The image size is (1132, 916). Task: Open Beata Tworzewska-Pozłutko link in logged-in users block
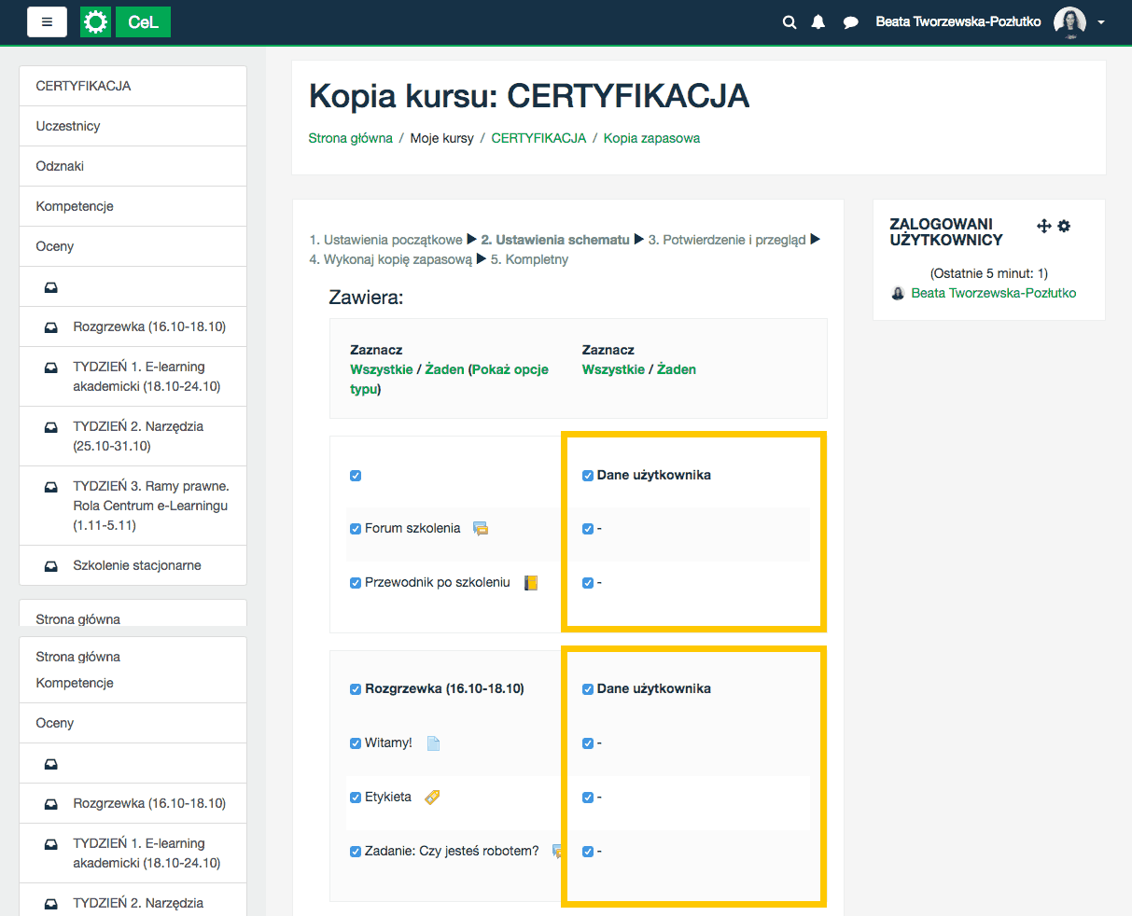pos(994,293)
